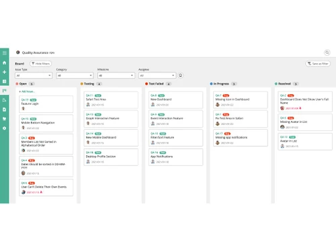Image resolution: width=336 pixels, height=252 pixels.
Task: Open the Documents sidebar icon
Action: point(5,110)
